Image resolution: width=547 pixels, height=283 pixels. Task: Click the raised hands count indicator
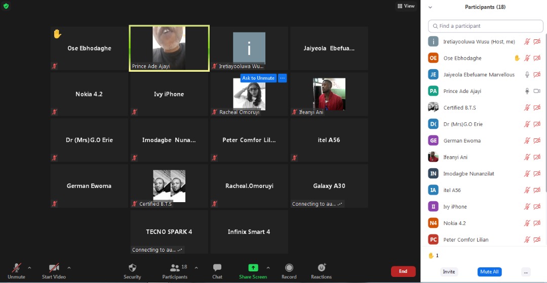coord(433,256)
